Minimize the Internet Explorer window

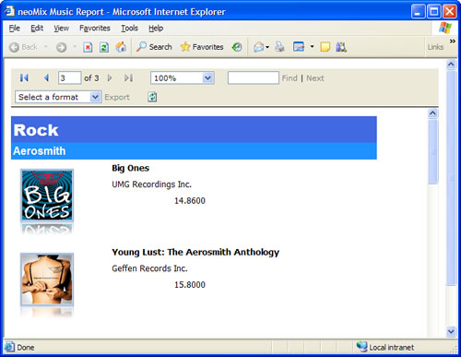[418, 12]
